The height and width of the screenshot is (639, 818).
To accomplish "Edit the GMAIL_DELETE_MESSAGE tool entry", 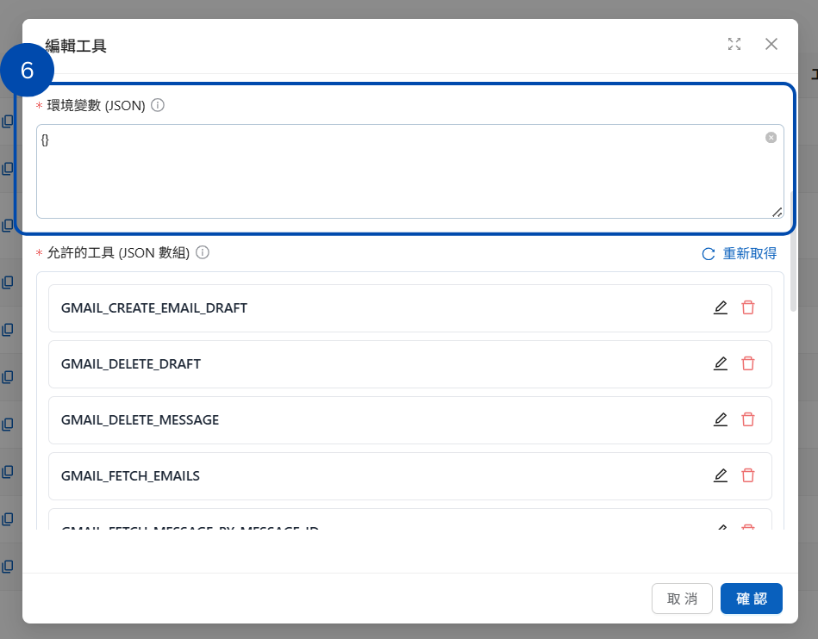I will coord(721,419).
